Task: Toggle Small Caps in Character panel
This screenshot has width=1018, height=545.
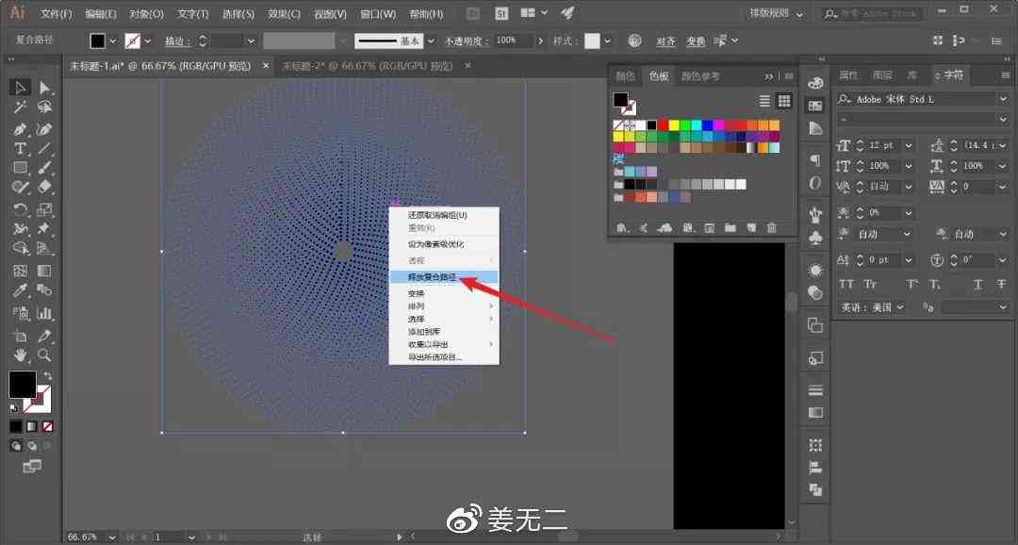Action: (870, 284)
